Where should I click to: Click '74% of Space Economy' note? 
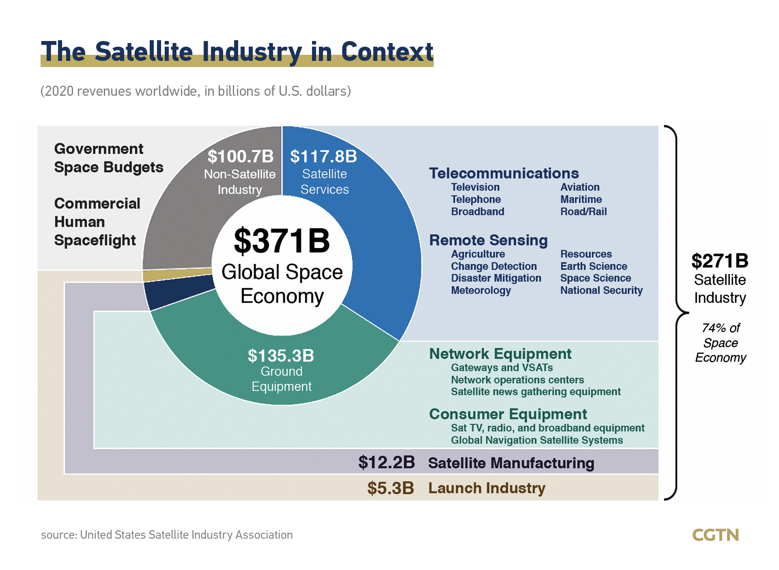tap(721, 343)
